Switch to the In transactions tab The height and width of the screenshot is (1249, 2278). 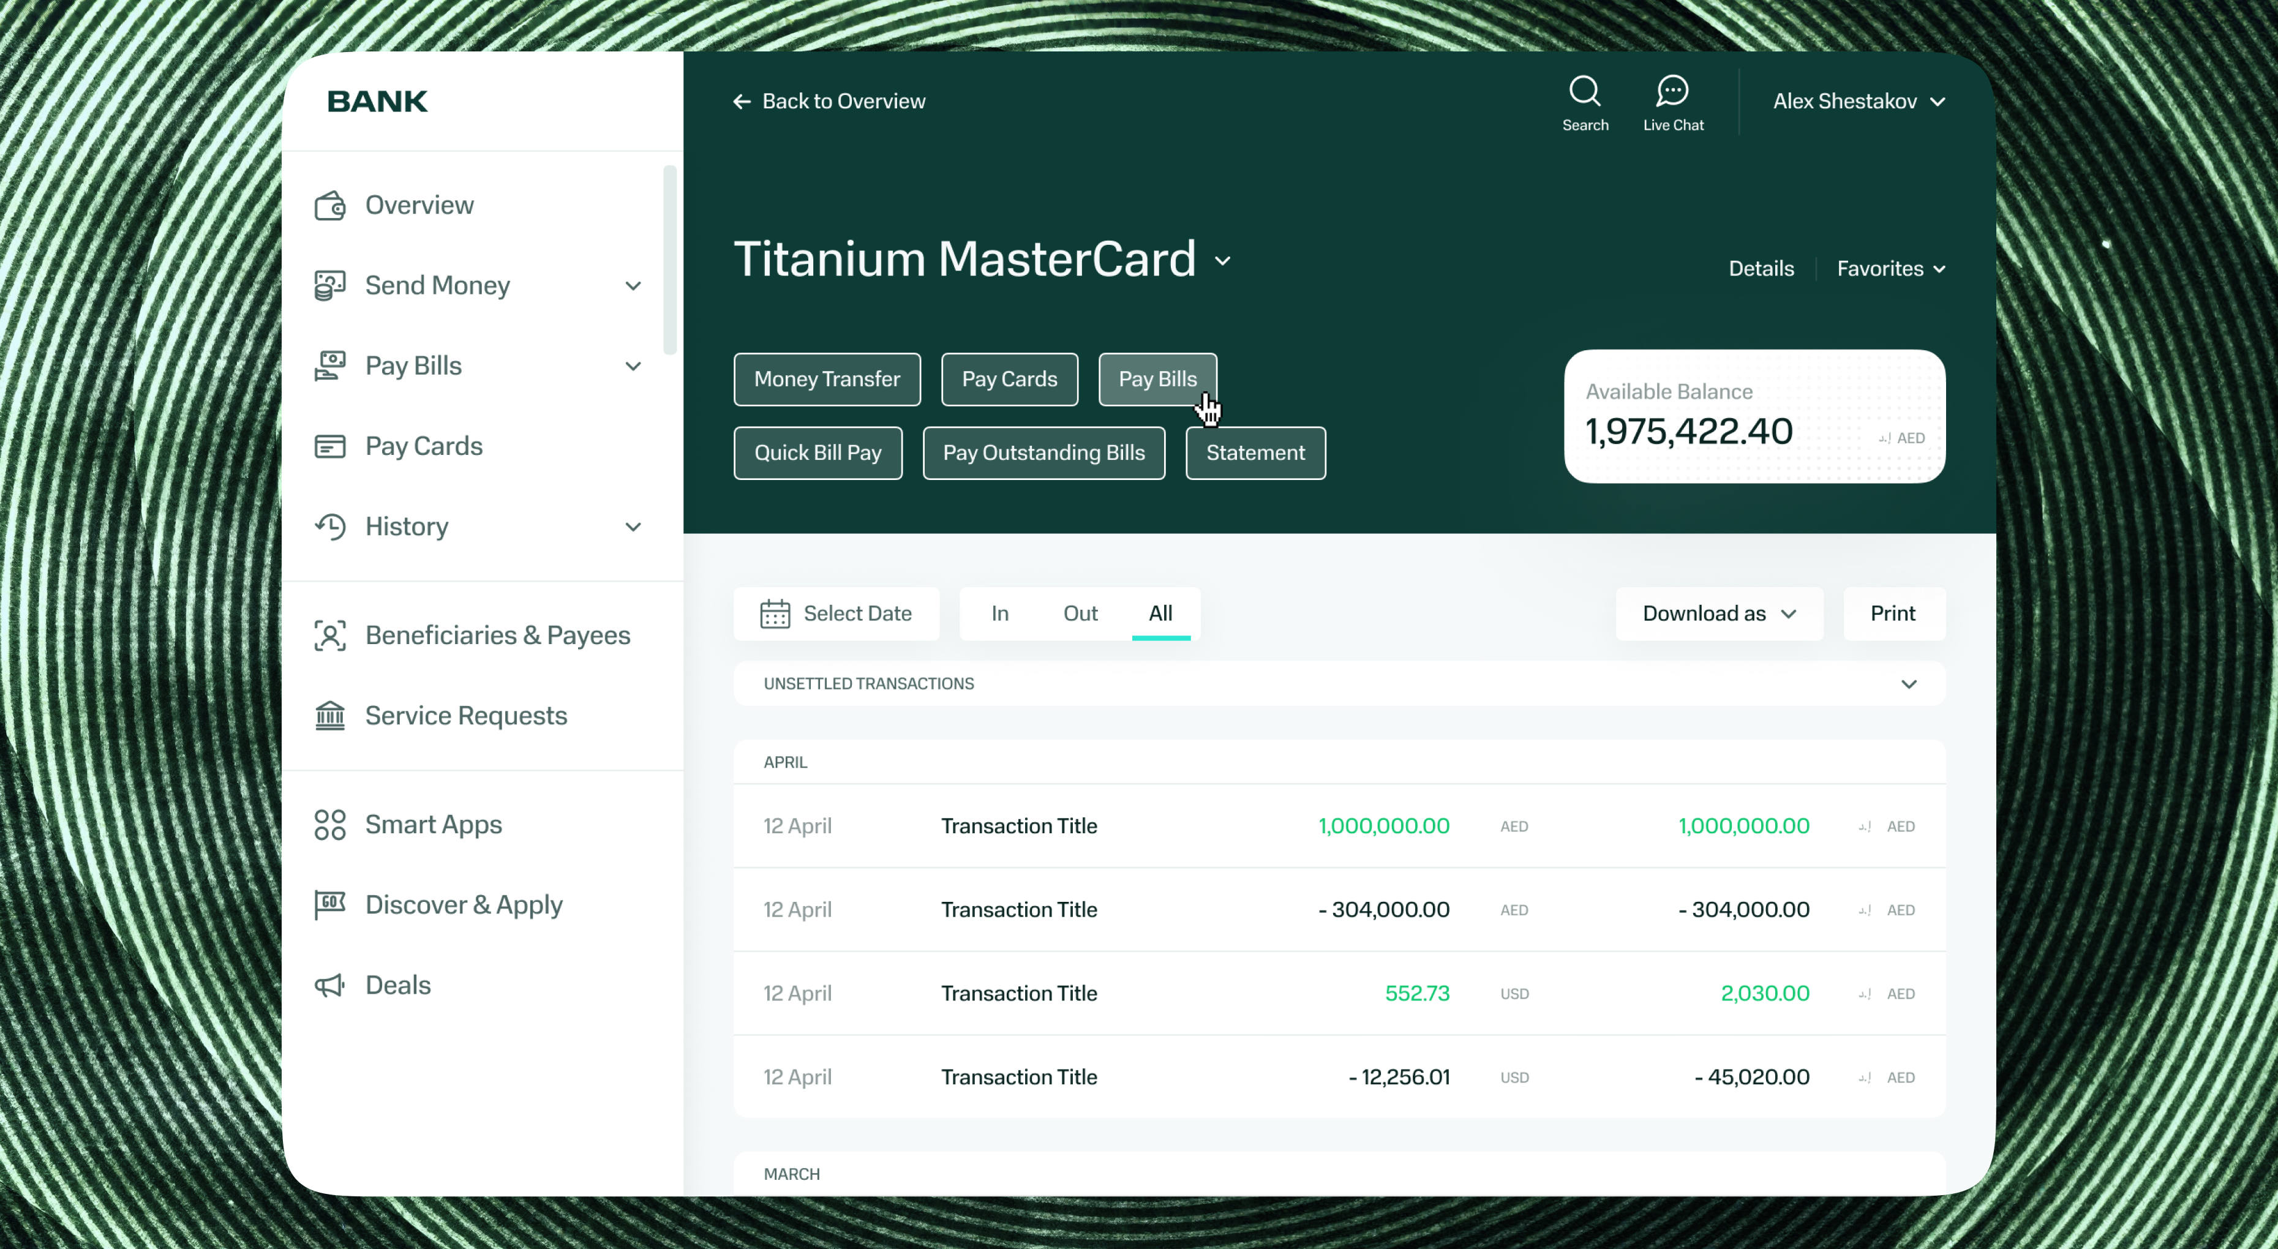click(x=1000, y=613)
